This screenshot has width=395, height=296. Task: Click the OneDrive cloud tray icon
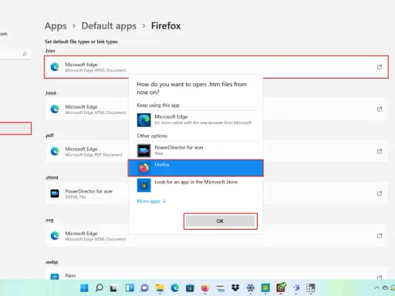point(385,288)
